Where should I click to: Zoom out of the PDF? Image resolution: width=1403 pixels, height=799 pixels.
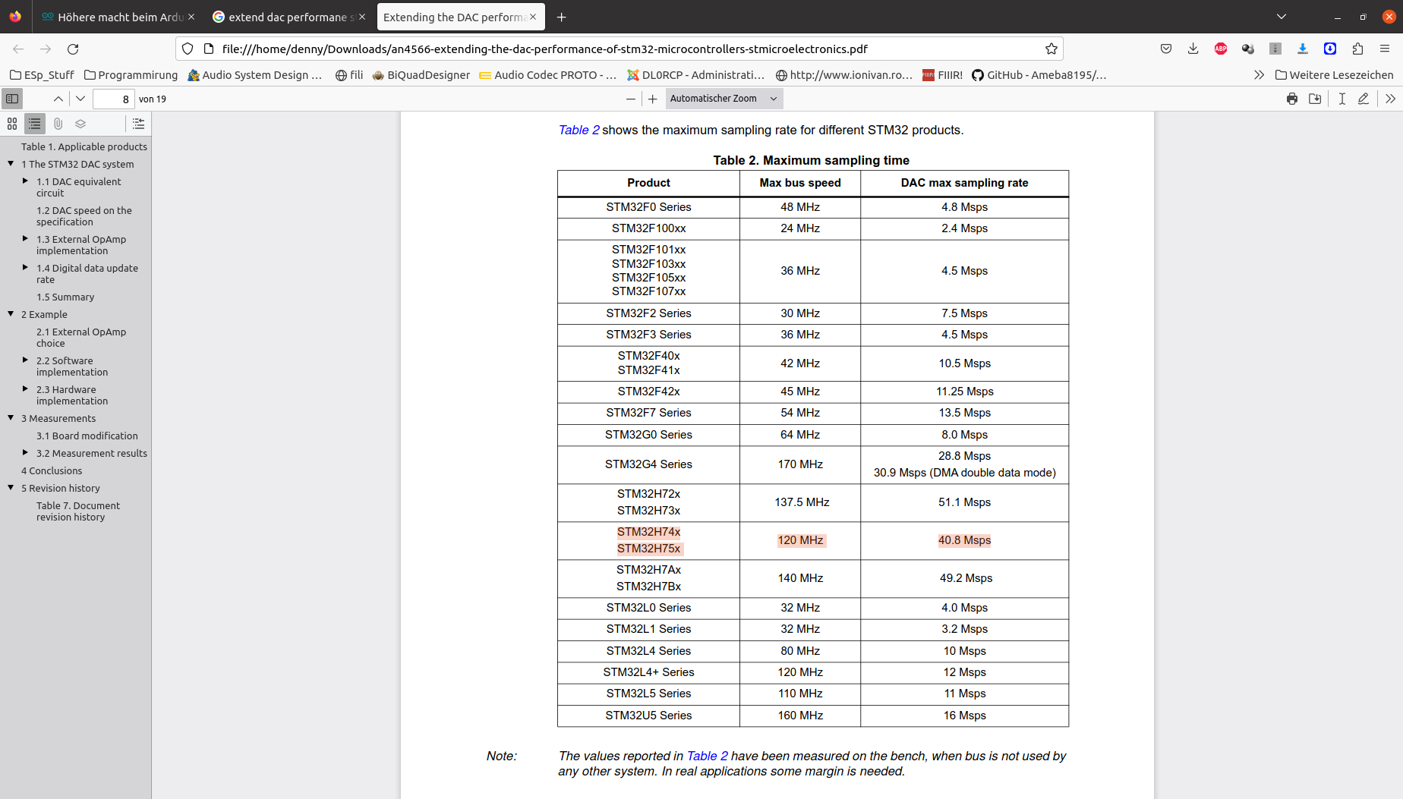630,99
